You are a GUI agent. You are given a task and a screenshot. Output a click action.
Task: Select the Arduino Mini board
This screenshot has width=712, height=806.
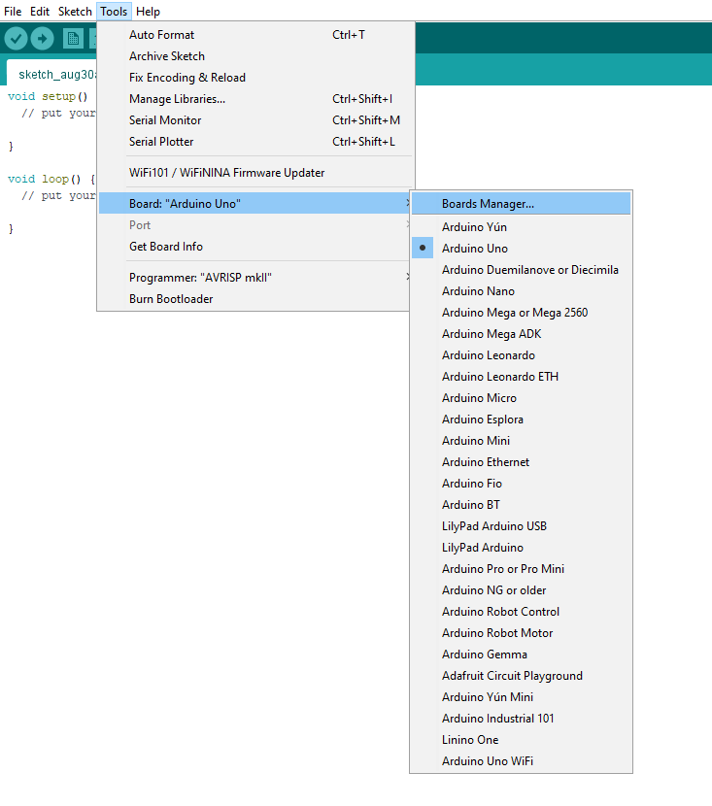tap(522, 441)
